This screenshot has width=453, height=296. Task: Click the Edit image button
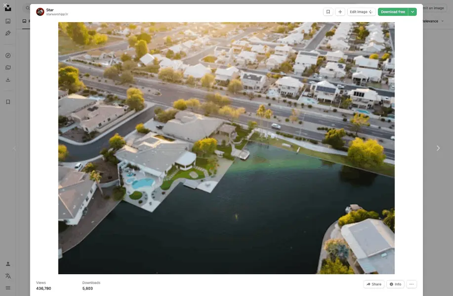[x=361, y=12]
